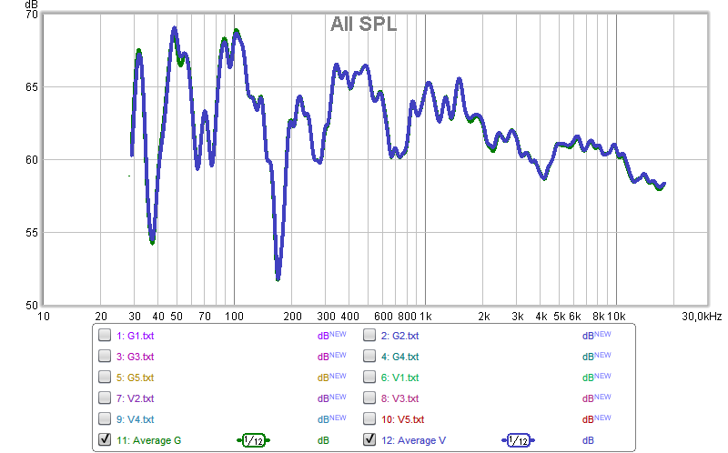Click the 1k frequency axis label
Viewport: 728px width, 453px height.
pyautogui.click(x=426, y=317)
